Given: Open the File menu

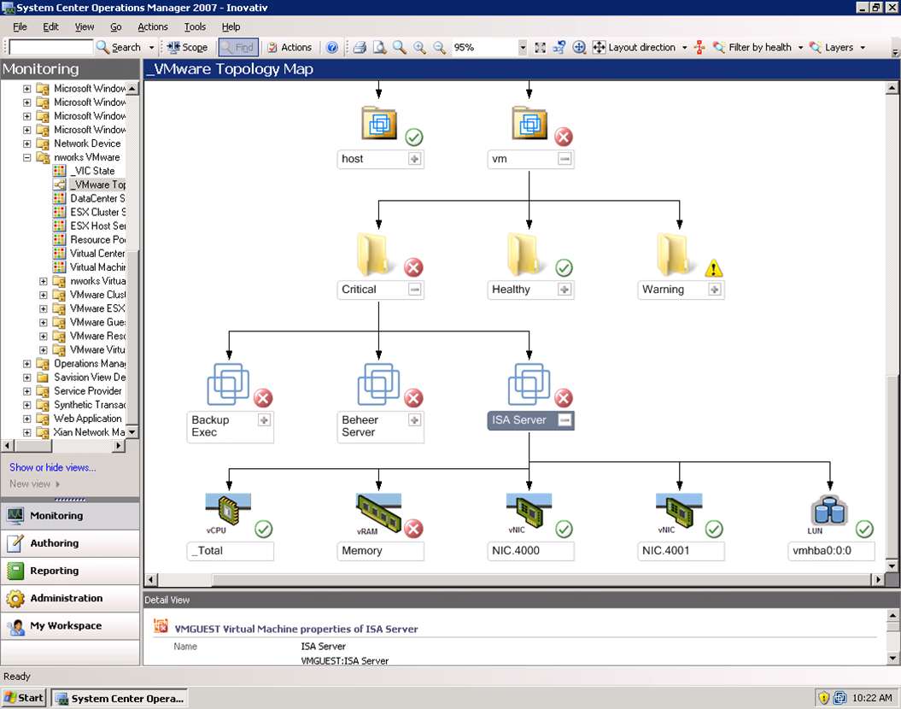Looking at the screenshot, I should [x=20, y=27].
